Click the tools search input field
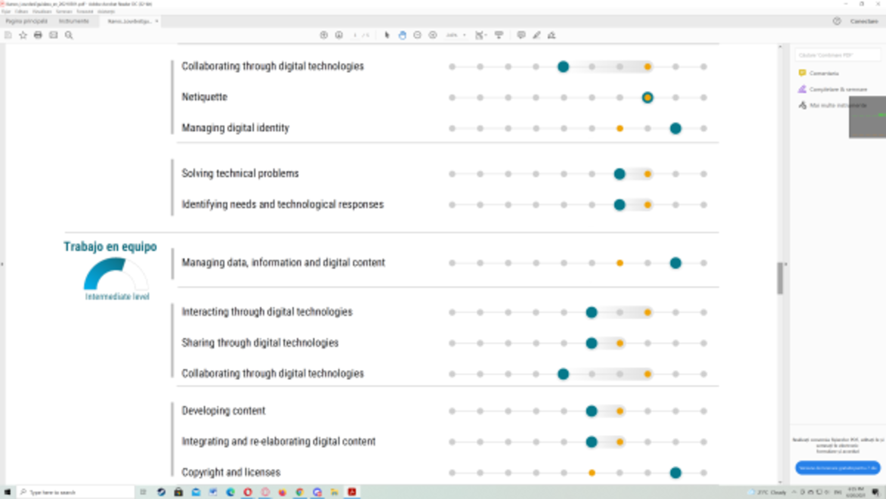 837,55
